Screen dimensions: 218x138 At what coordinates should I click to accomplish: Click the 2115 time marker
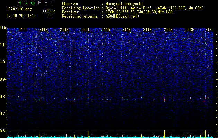coord(106,30)
